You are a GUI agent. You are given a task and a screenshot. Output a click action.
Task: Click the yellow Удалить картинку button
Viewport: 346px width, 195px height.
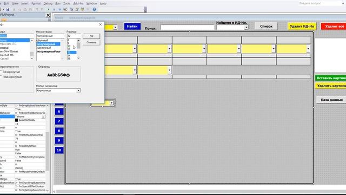330,86
